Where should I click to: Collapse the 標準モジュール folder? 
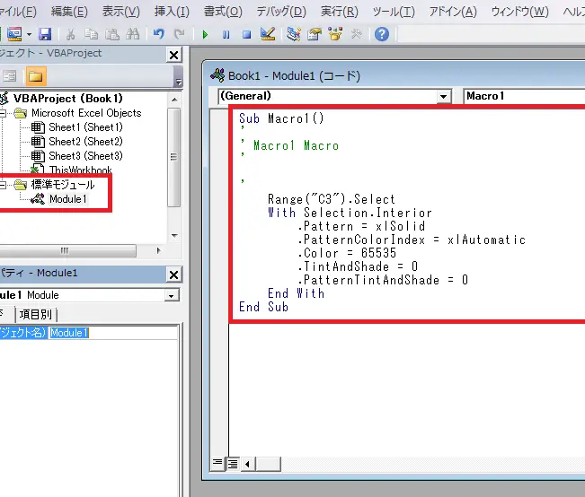[3, 185]
